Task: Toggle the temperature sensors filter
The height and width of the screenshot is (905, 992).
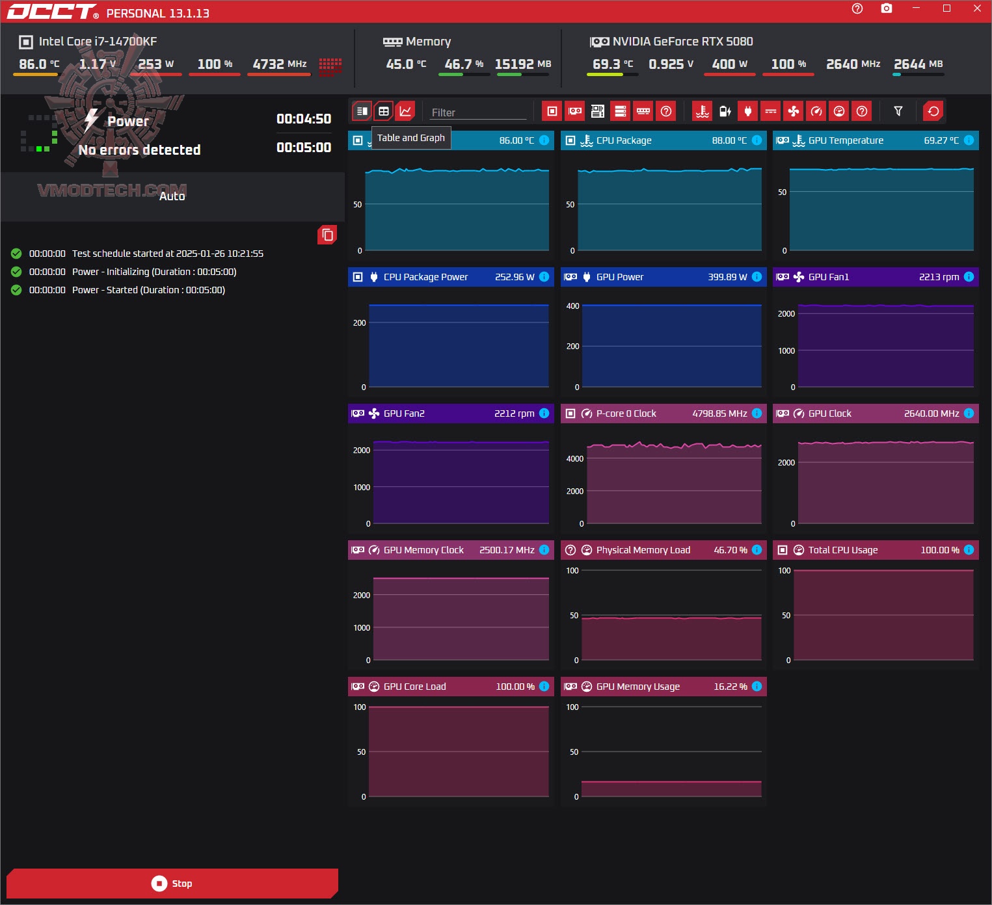Action: pyautogui.click(x=703, y=111)
